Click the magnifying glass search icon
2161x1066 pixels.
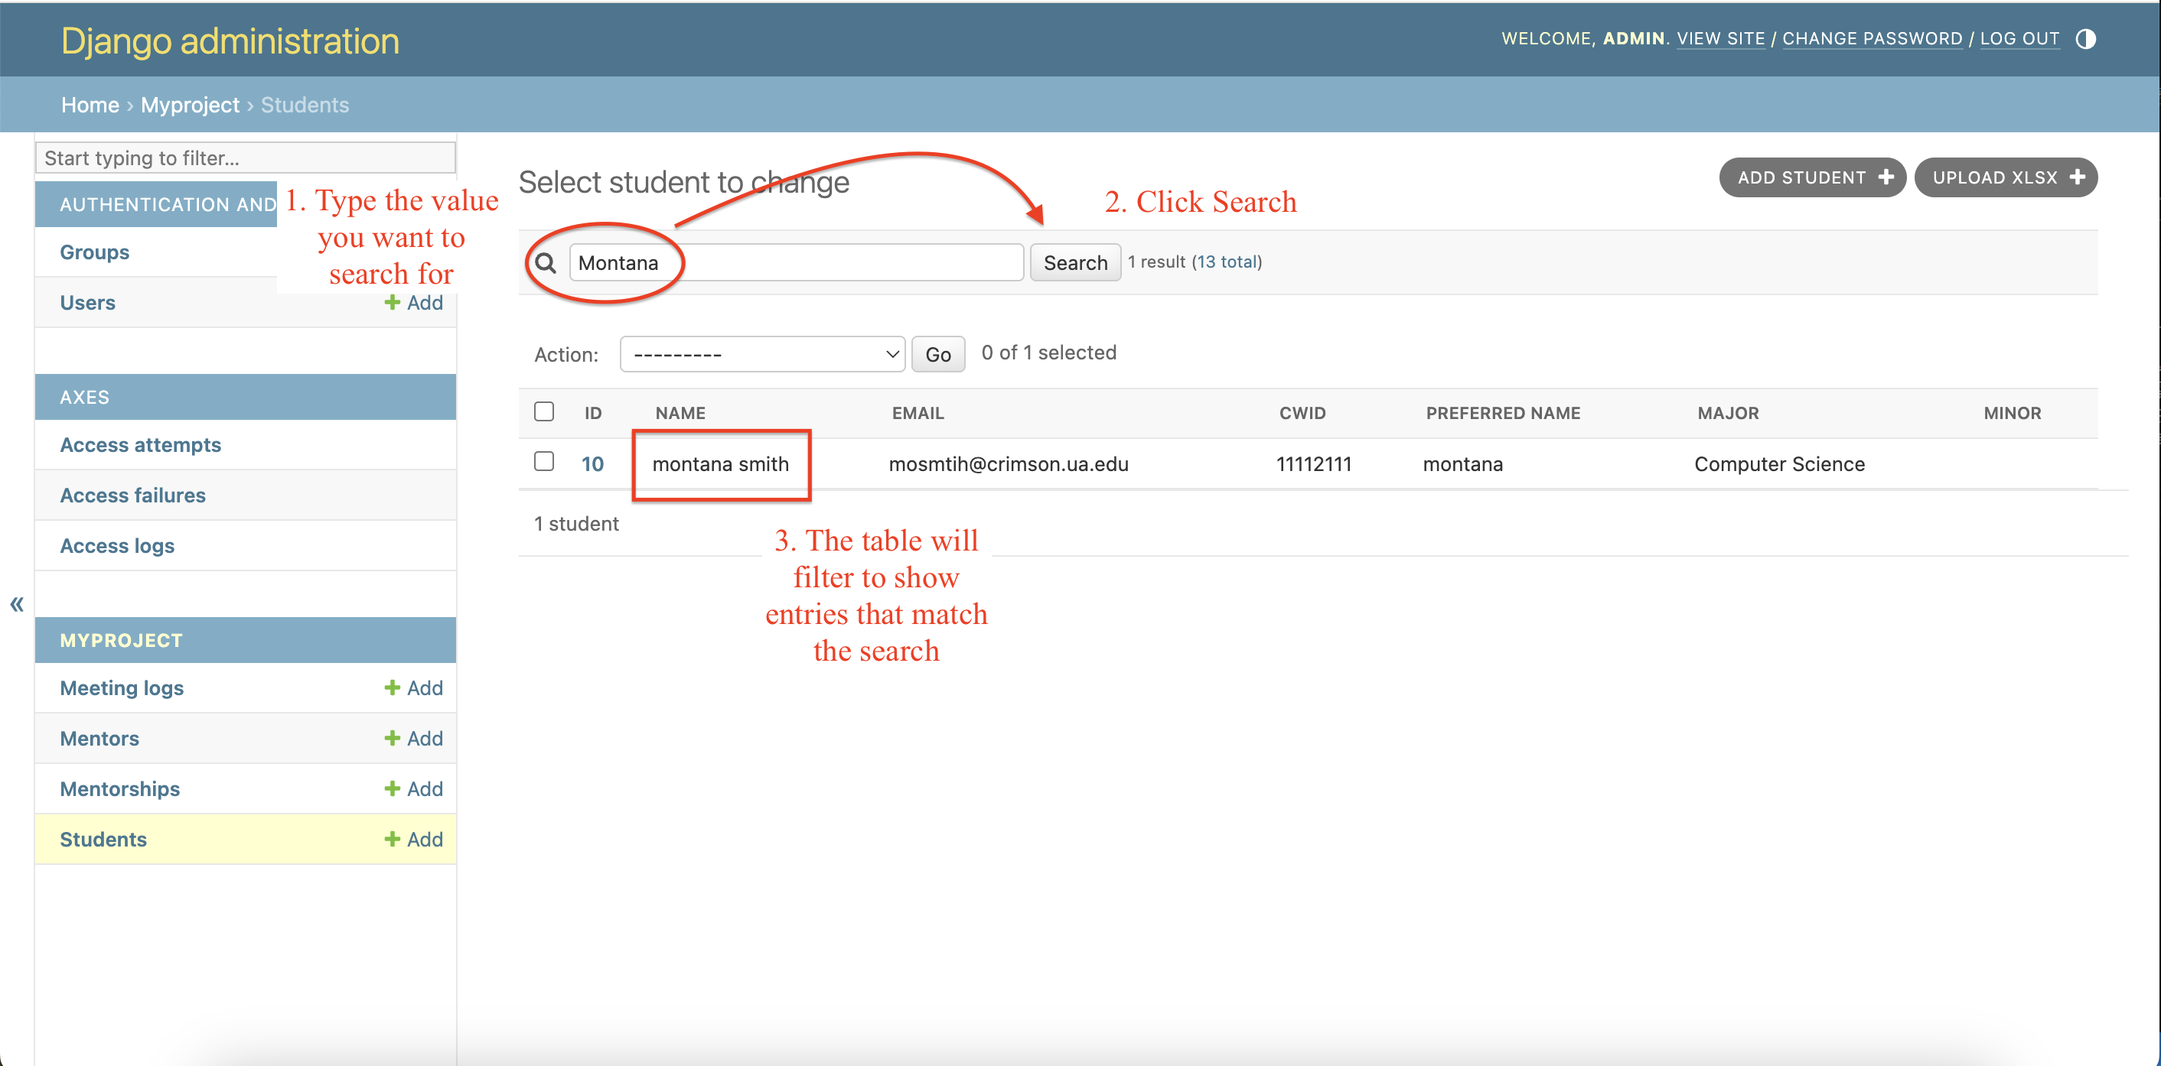point(546,262)
